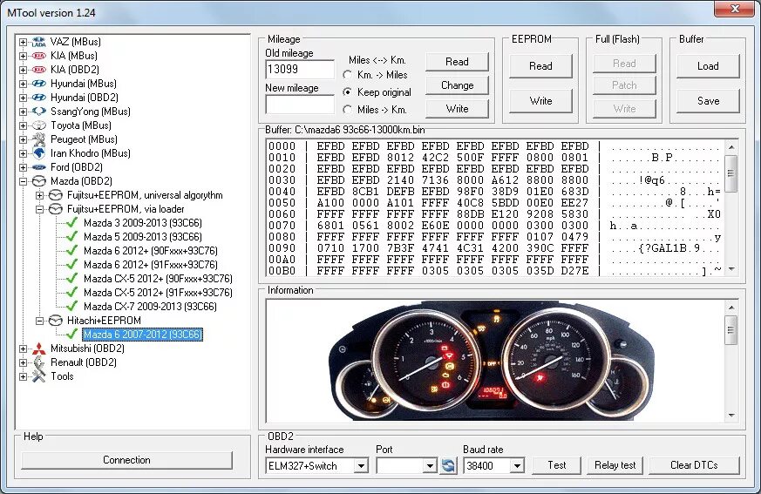Click the Mazda 6 instrument cluster image
The width and height of the screenshot is (761, 494).
coord(492,362)
